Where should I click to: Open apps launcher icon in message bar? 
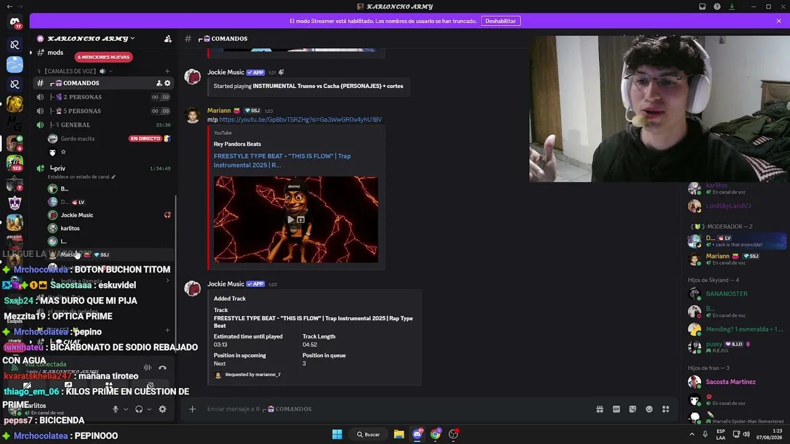click(x=665, y=409)
